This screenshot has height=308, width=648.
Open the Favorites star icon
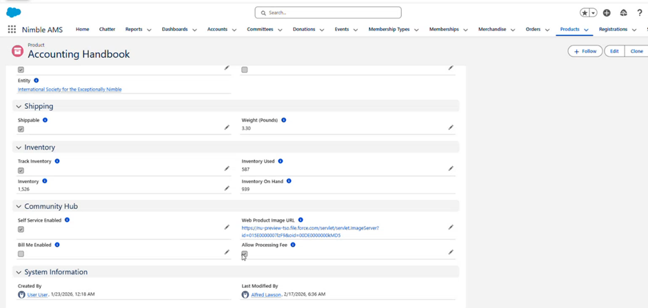[x=585, y=13]
